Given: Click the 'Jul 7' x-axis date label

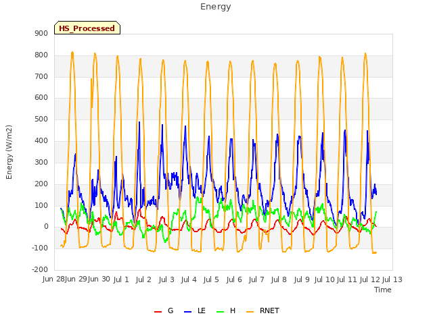Looking at the screenshot, I should coord(256,279).
